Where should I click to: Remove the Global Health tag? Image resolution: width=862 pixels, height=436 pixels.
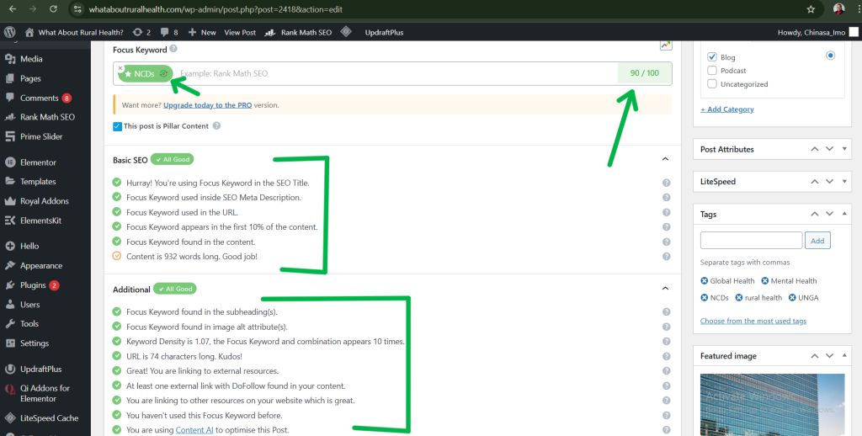[705, 281]
